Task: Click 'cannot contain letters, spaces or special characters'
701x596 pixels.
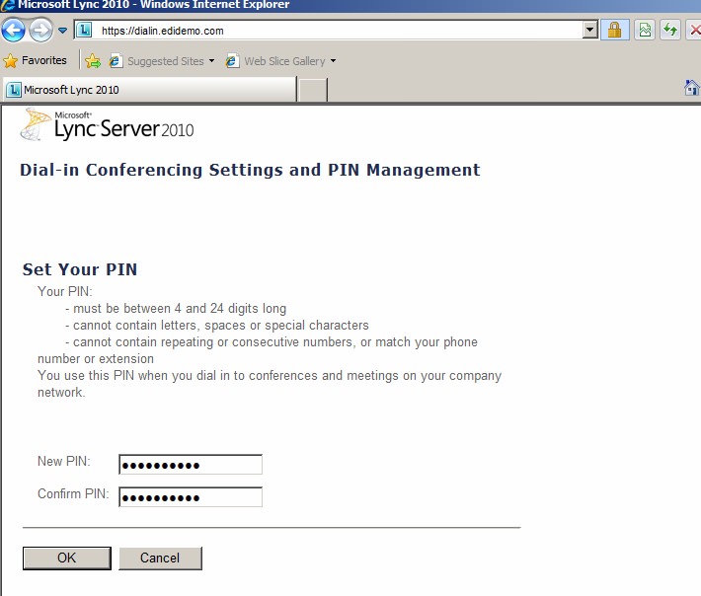Action: pyautogui.click(x=221, y=326)
